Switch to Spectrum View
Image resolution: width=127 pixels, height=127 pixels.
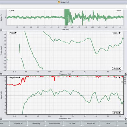54,124
